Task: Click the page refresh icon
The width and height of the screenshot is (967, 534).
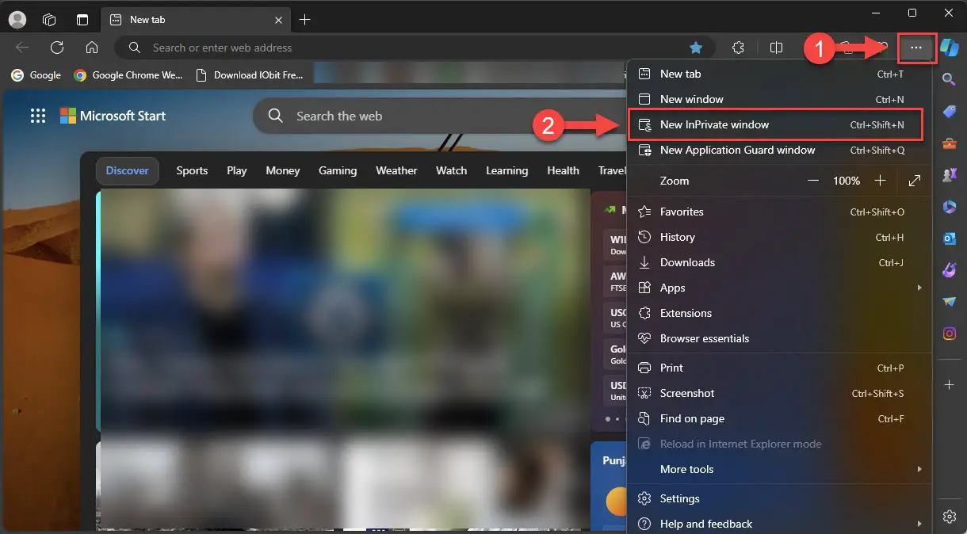Action: (56, 48)
